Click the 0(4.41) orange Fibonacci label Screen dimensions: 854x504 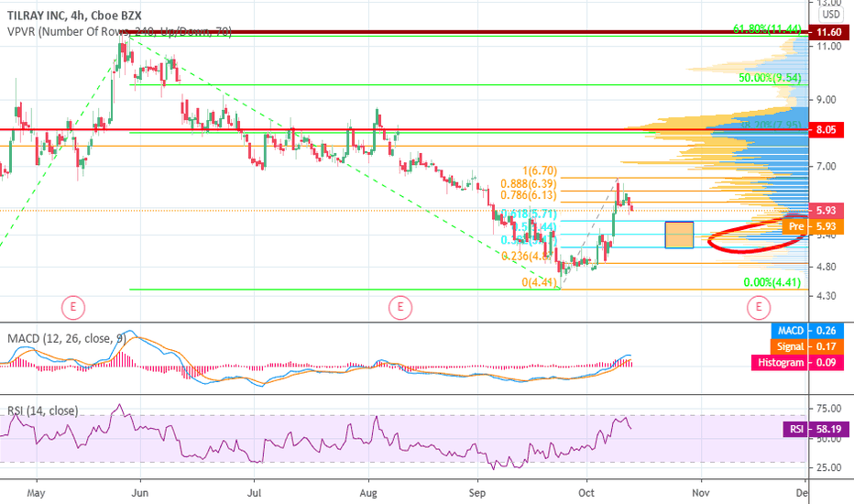pyautogui.click(x=539, y=283)
